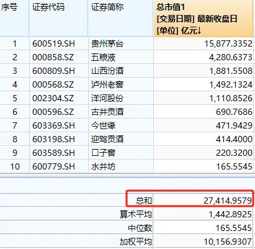This screenshot has width=255, height=249.
Task: Select stock code 000568.SZ
Action: [53, 84]
